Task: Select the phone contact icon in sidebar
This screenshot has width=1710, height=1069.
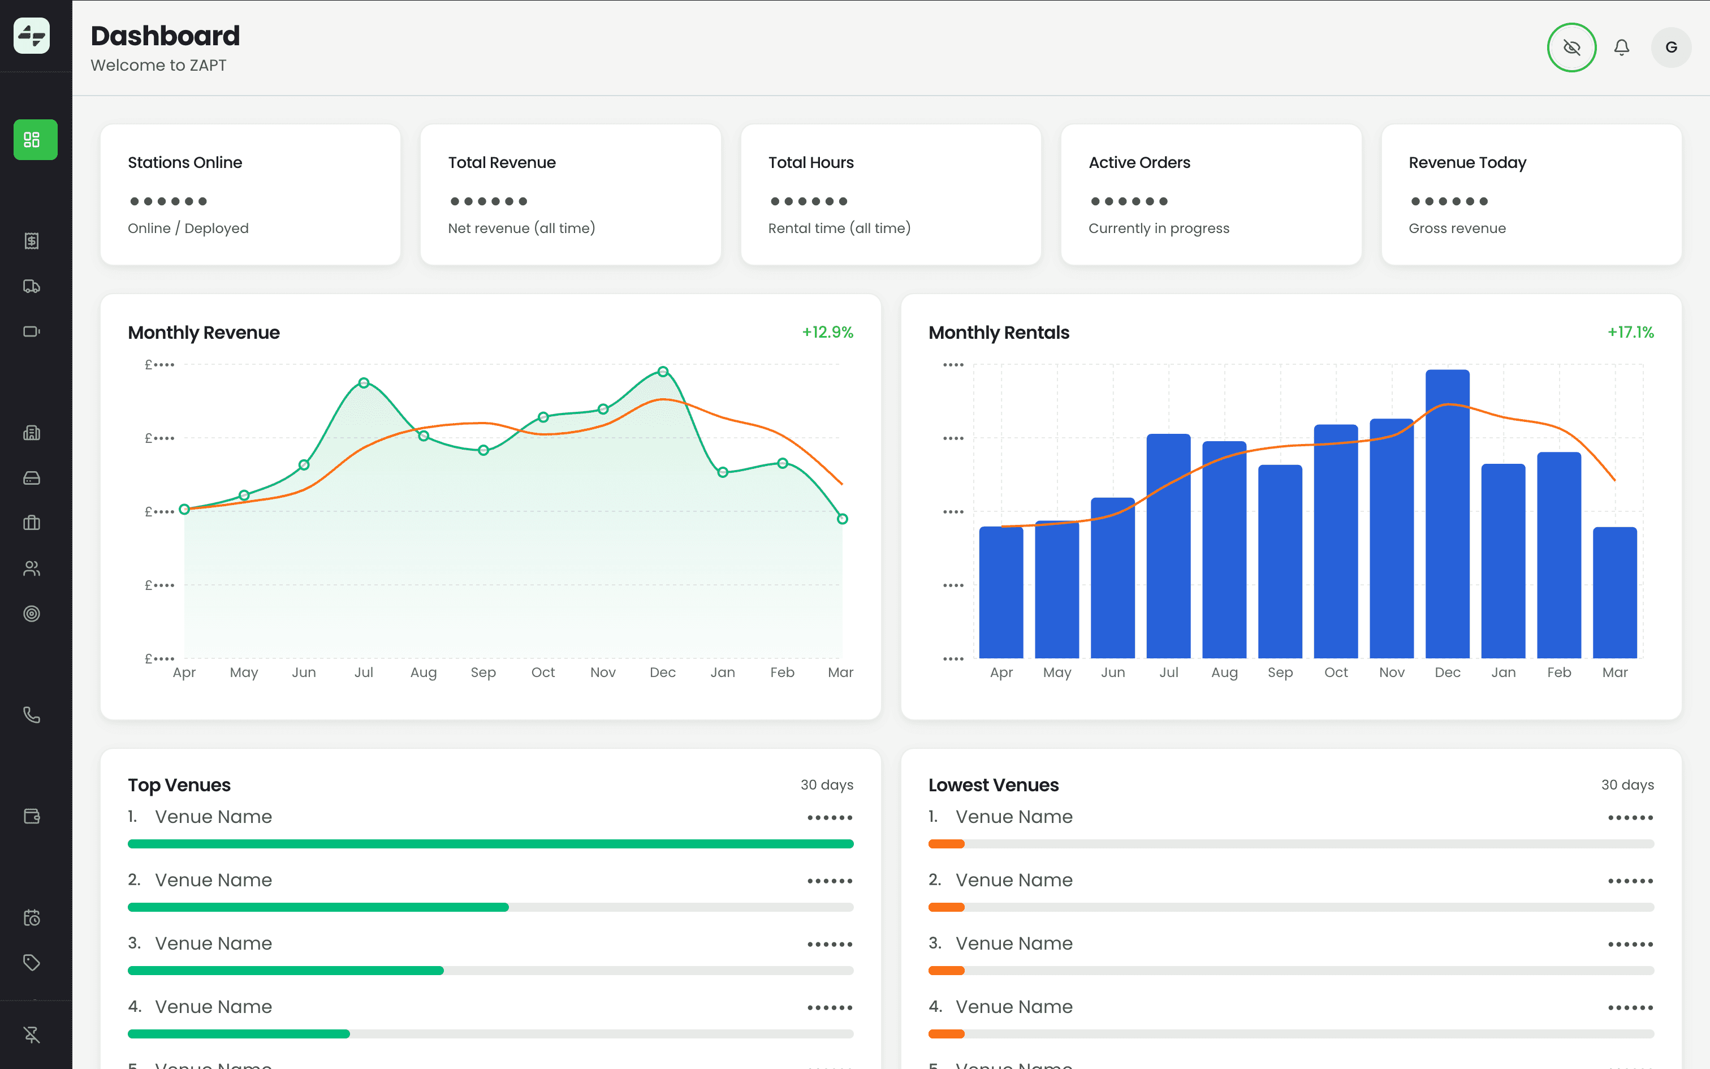Action: pos(32,715)
